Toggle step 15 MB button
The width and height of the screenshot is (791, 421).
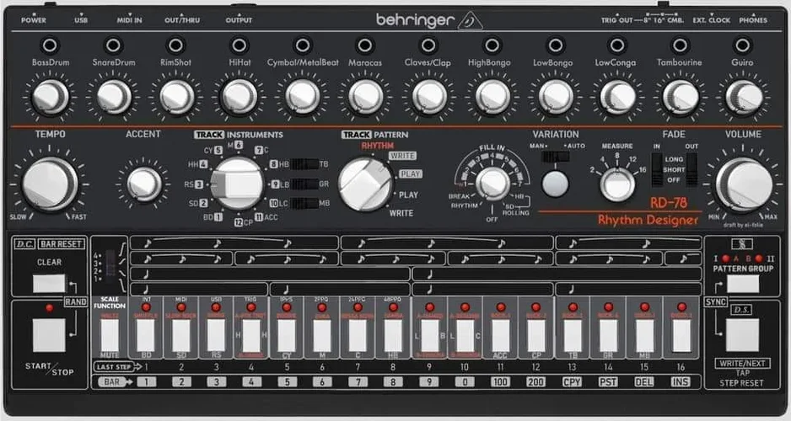click(x=645, y=335)
